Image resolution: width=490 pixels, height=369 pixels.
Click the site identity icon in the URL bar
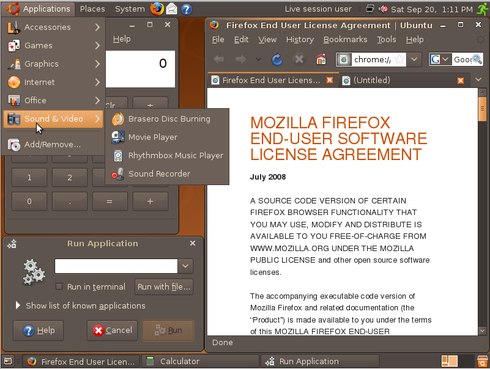344,59
